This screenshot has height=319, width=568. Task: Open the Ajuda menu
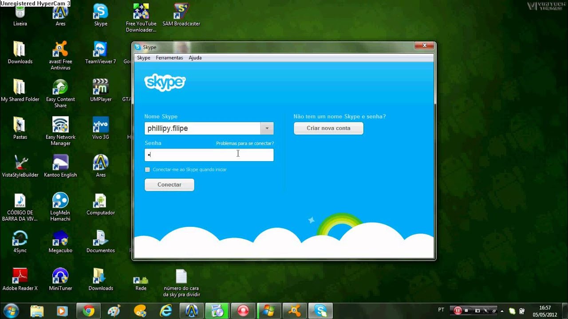click(x=195, y=58)
